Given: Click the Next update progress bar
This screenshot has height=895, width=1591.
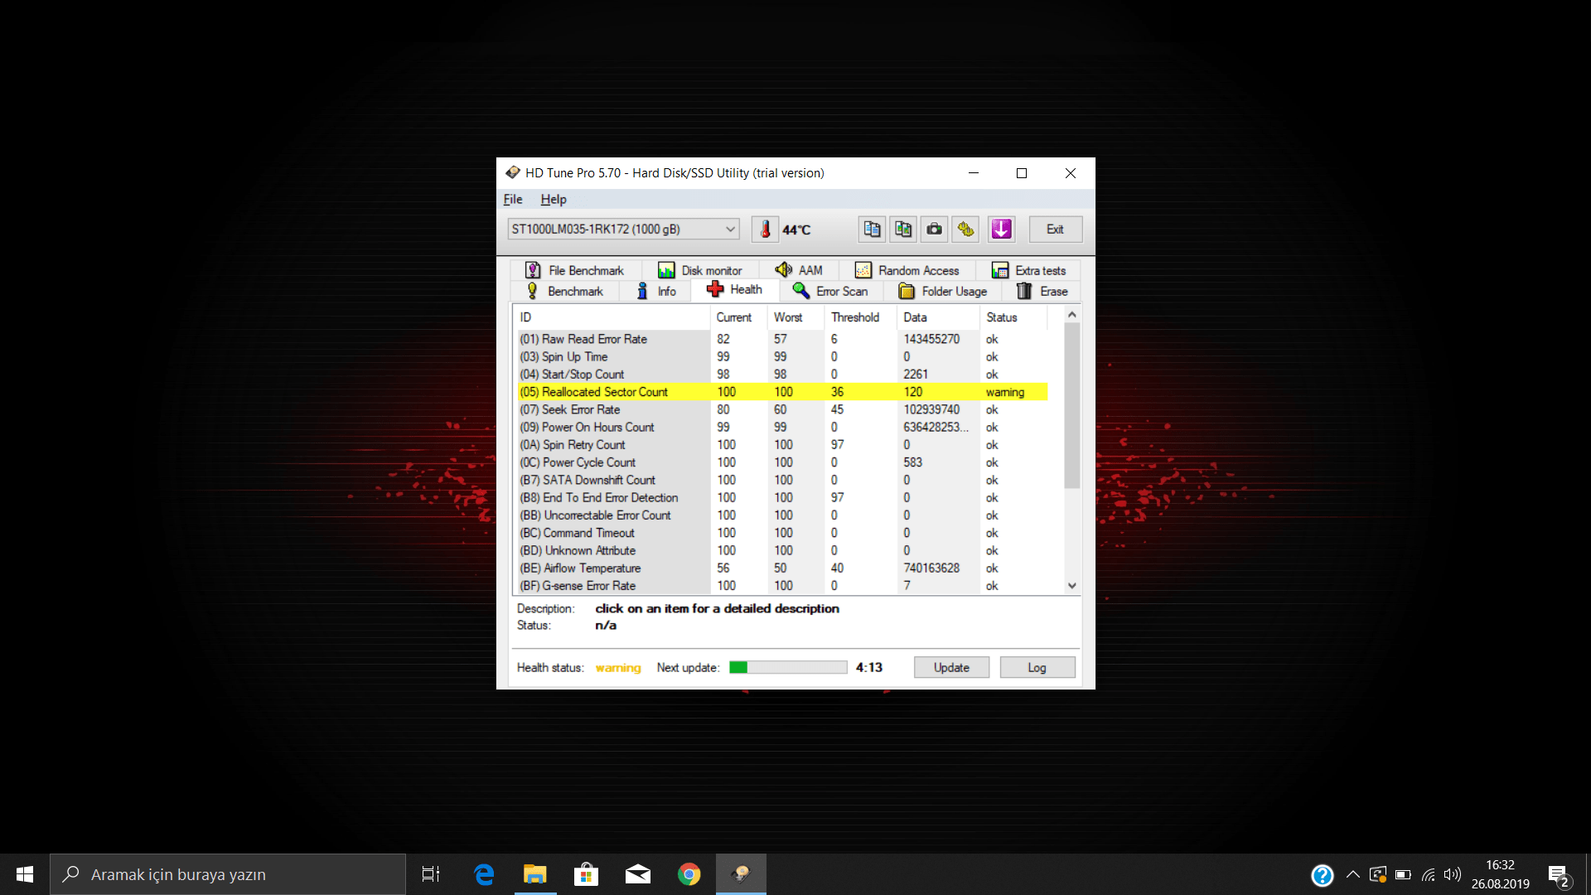Looking at the screenshot, I should coord(786,667).
